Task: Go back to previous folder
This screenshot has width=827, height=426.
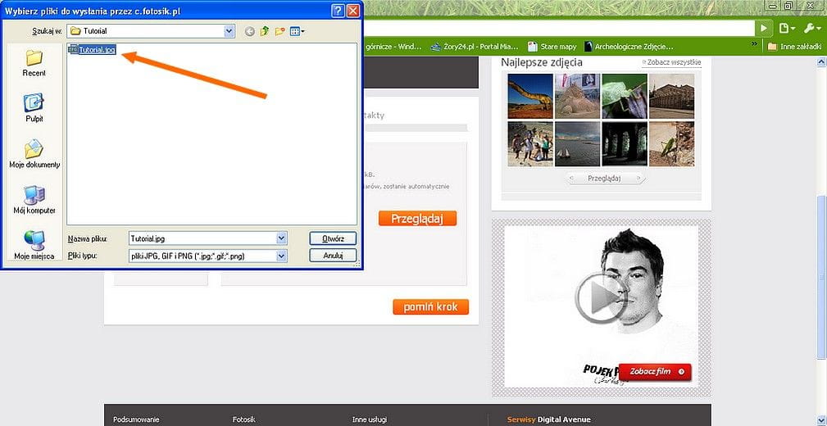Action: (x=250, y=32)
